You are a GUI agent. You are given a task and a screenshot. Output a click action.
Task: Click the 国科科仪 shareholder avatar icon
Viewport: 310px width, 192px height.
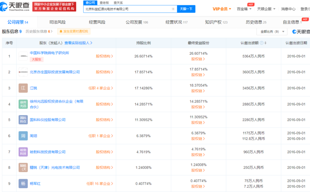[x=23, y=120]
